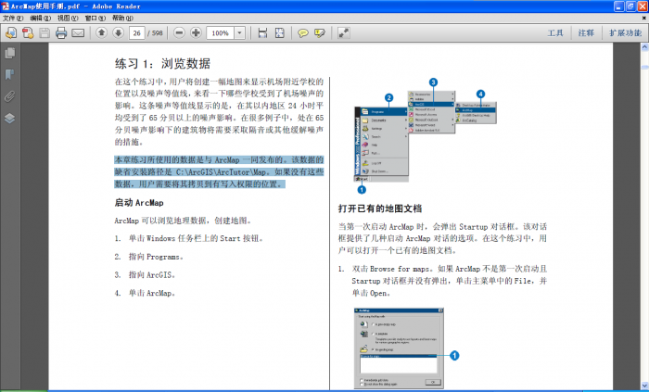The image size is (649, 392).
Task: Open the 窗口 menu
Action: click(x=95, y=19)
